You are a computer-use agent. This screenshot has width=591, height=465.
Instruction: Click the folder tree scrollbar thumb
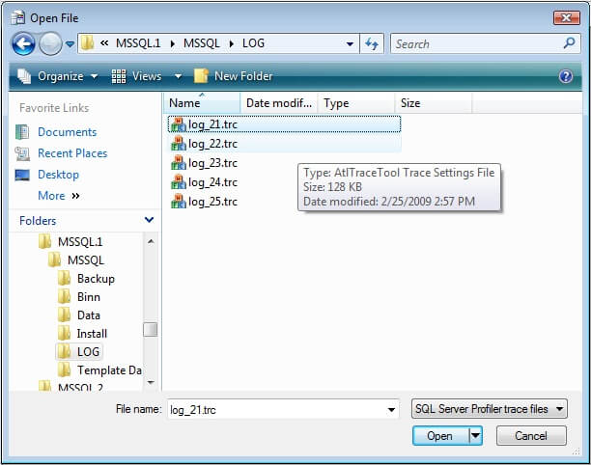point(151,329)
